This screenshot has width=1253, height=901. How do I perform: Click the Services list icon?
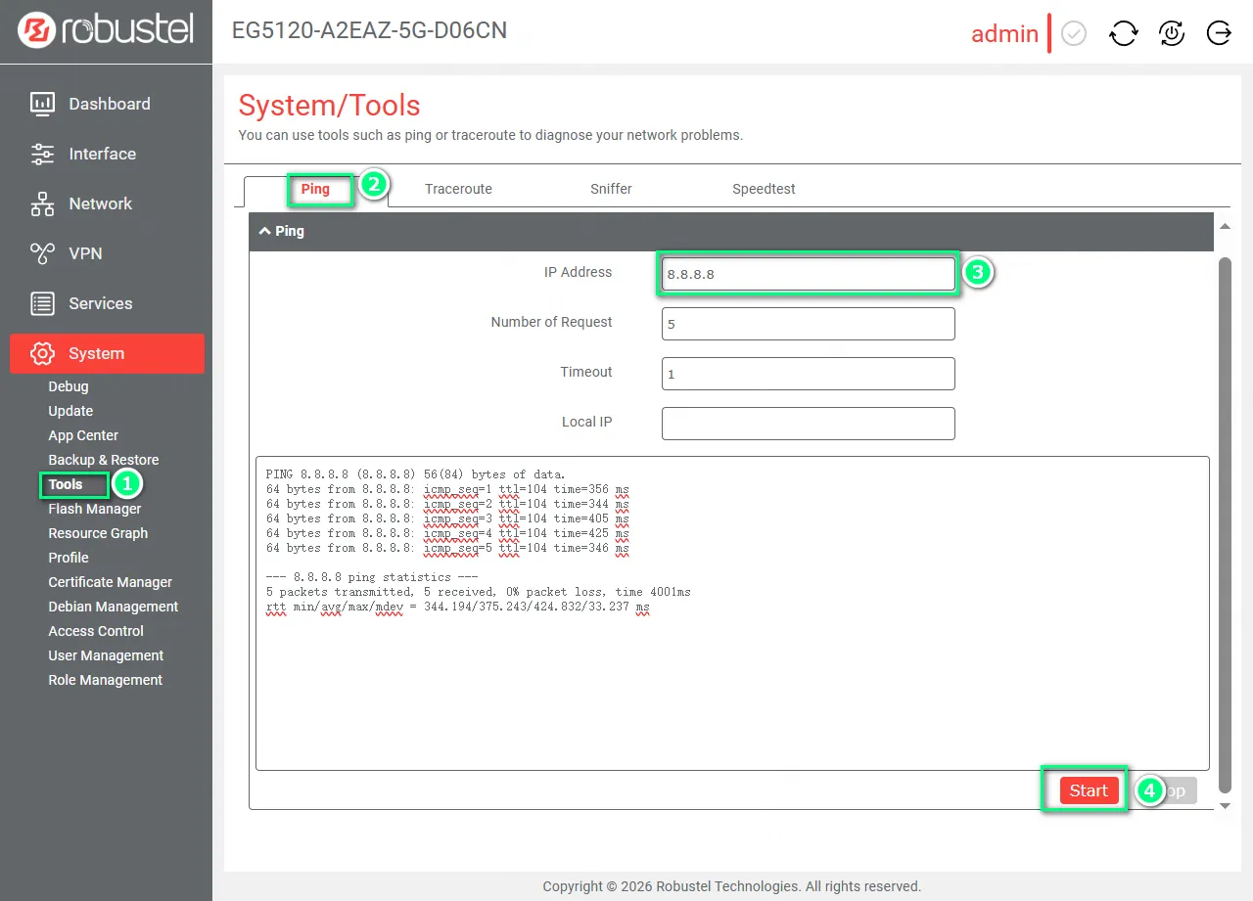coord(42,303)
